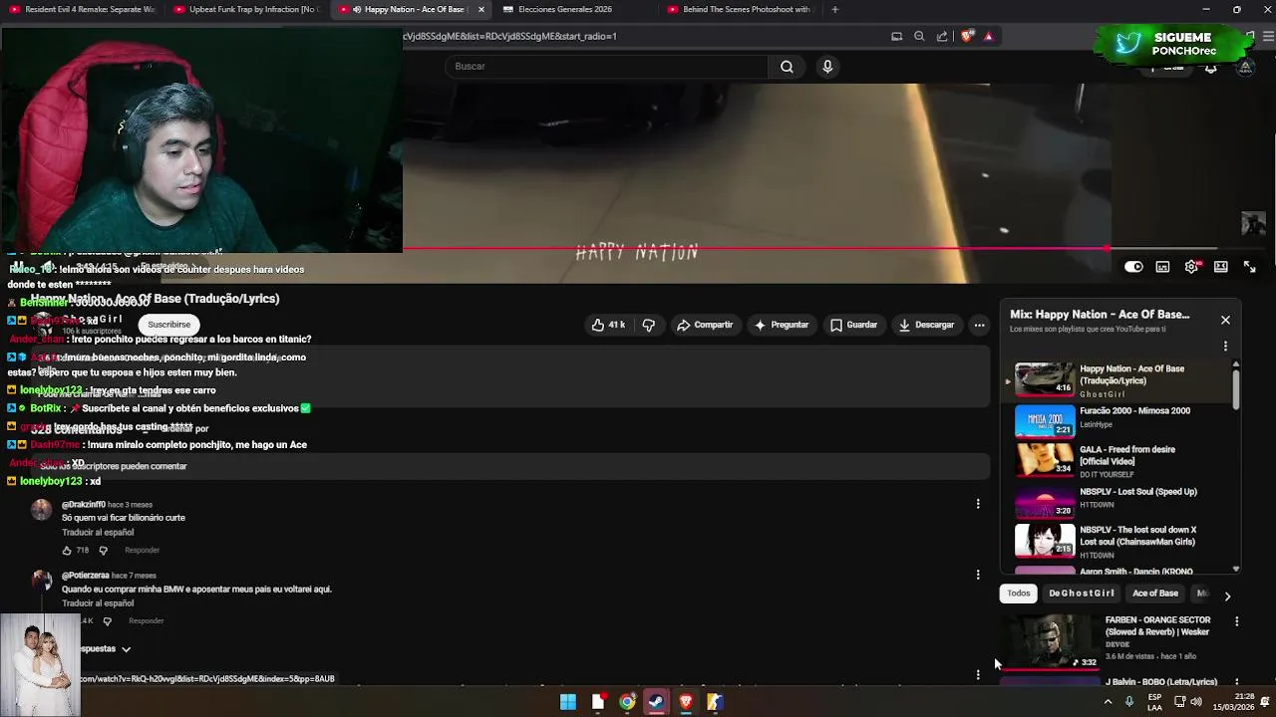Open @Drakzinf0 profile avatar
Viewport: 1276px width, 717px height.
(x=41, y=510)
